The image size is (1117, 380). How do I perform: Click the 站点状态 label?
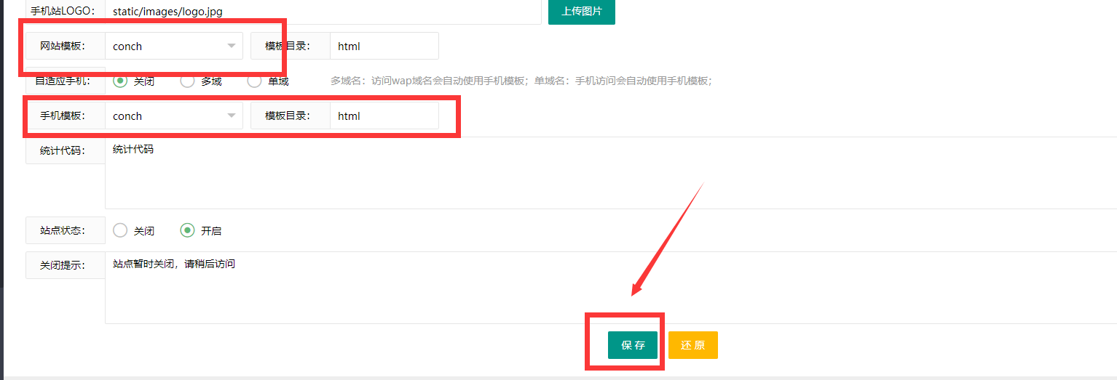pyautogui.click(x=65, y=230)
